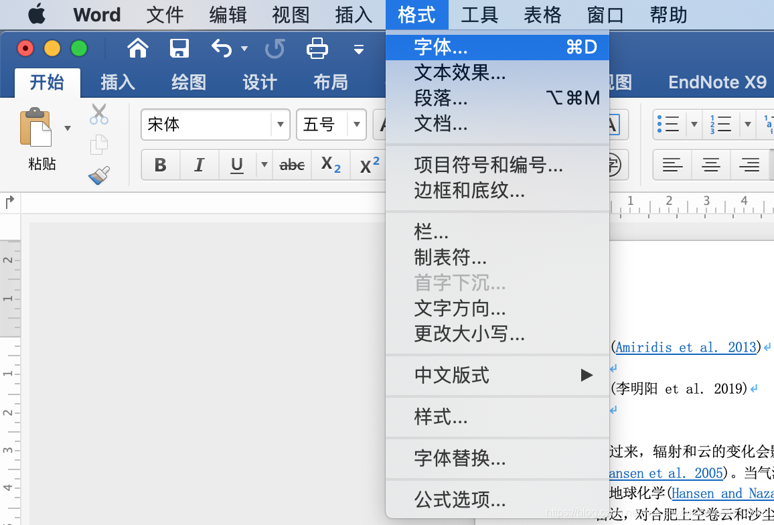Open the 编辑 menu
Image resolution: width=774 pixels, height=525 pixels.
click(228, 15)
